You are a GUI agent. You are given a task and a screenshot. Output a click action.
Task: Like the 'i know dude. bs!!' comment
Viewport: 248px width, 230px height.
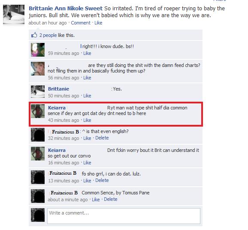(87, 53)
